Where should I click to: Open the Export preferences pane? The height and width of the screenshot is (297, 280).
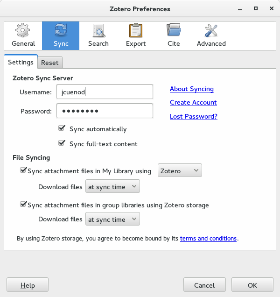click(x=136, y=35)
